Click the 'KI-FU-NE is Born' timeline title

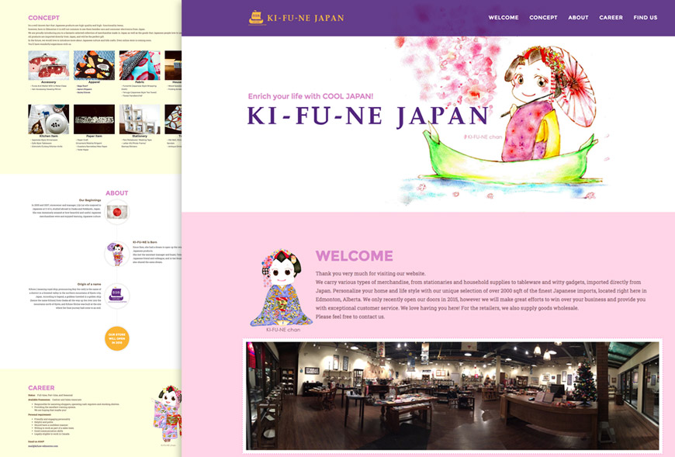pyautogui.click(x=144, y=242)
